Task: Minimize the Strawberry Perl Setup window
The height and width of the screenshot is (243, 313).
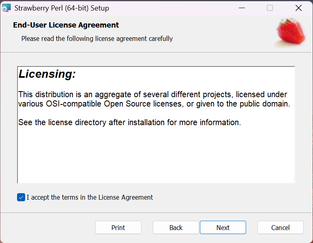Action: [242, 8]
